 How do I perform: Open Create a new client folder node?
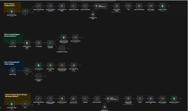(x=50, y=65)
